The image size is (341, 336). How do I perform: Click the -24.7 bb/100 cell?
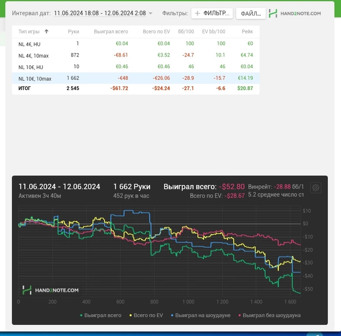click(188, 55)
